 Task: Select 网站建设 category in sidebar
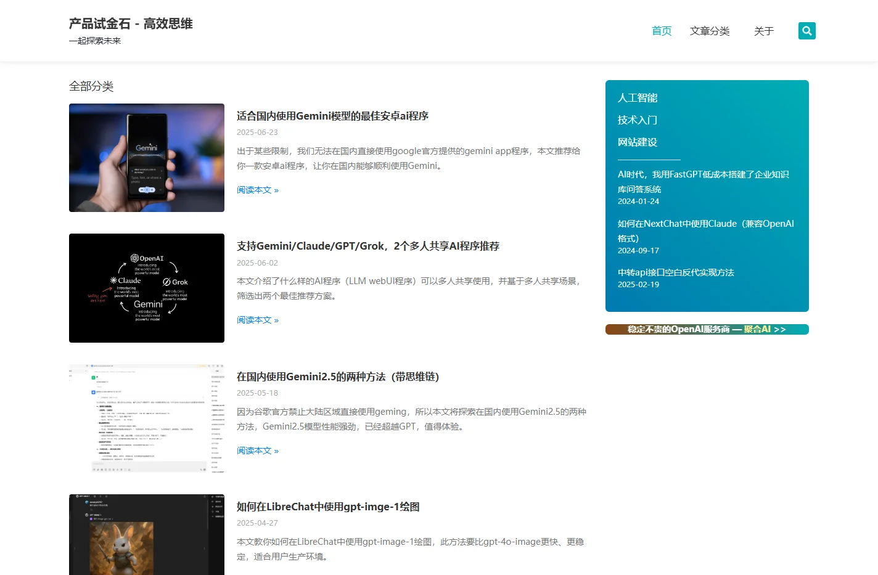point(638,142)
